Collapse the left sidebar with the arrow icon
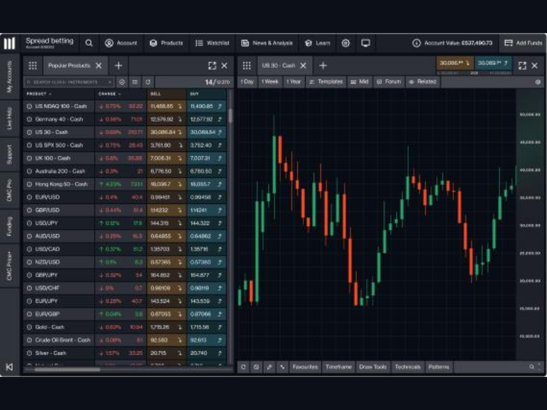 (9, 367)
